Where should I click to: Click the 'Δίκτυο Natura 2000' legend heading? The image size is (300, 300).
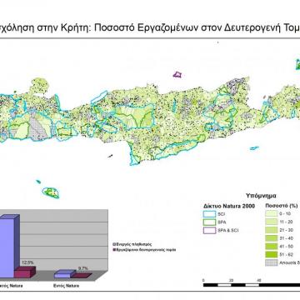click(x=229, y=206)
